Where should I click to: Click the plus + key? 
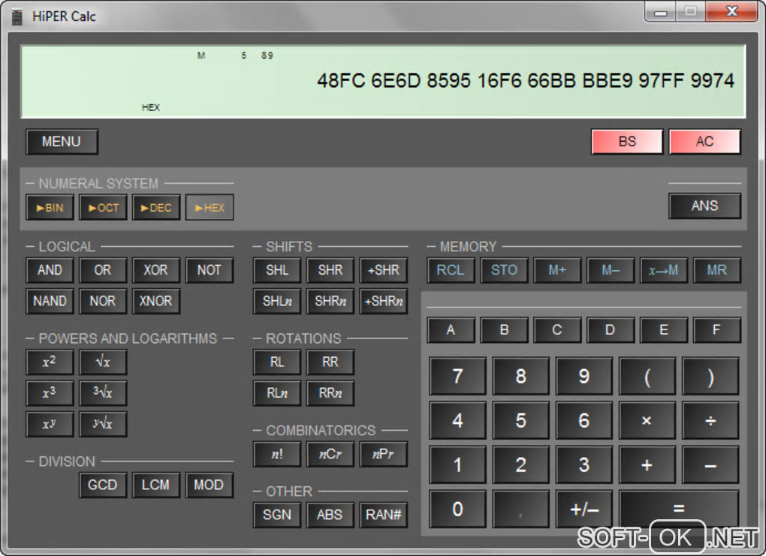click(647, 464)
